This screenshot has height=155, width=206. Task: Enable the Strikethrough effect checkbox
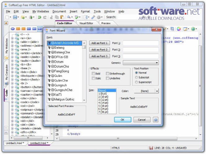pos(107,73)
